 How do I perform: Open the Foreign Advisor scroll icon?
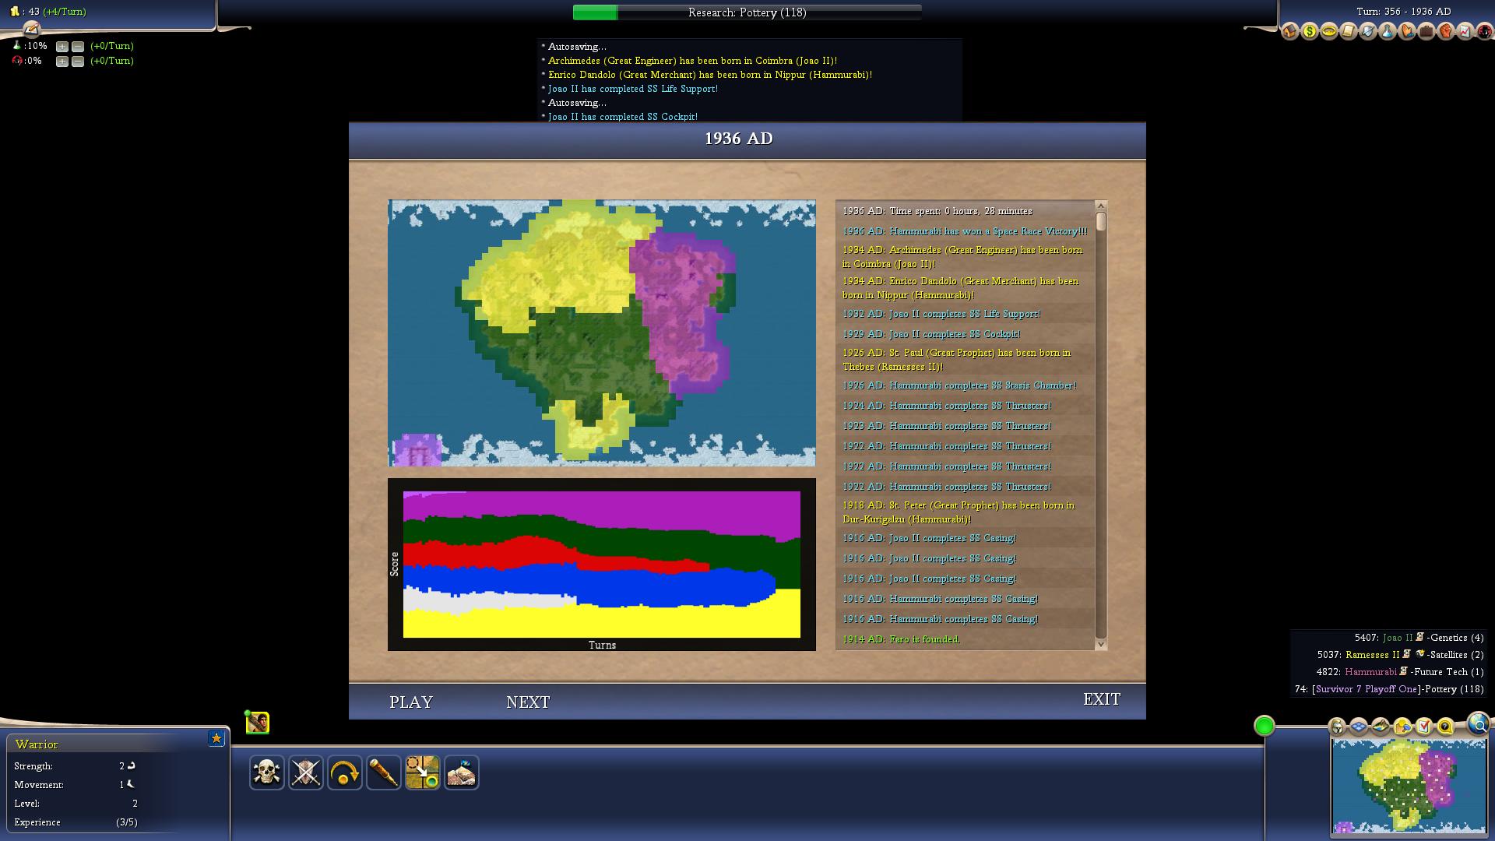tap(1349, 31)
